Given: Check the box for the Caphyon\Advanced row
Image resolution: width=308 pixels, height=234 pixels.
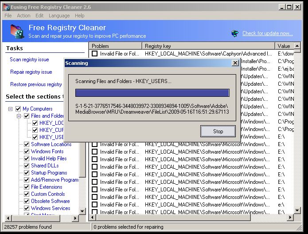Looking at the screenshot, I should pyautogui.click(x=95, y=54).
